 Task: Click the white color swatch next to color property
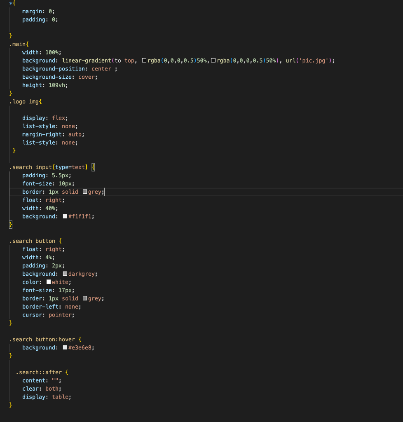click(48, 282)
